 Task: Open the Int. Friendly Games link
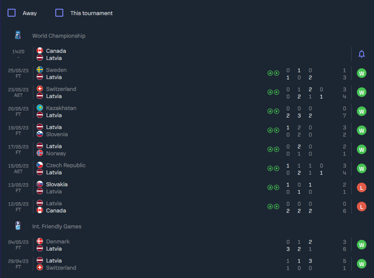click(57, 226)
